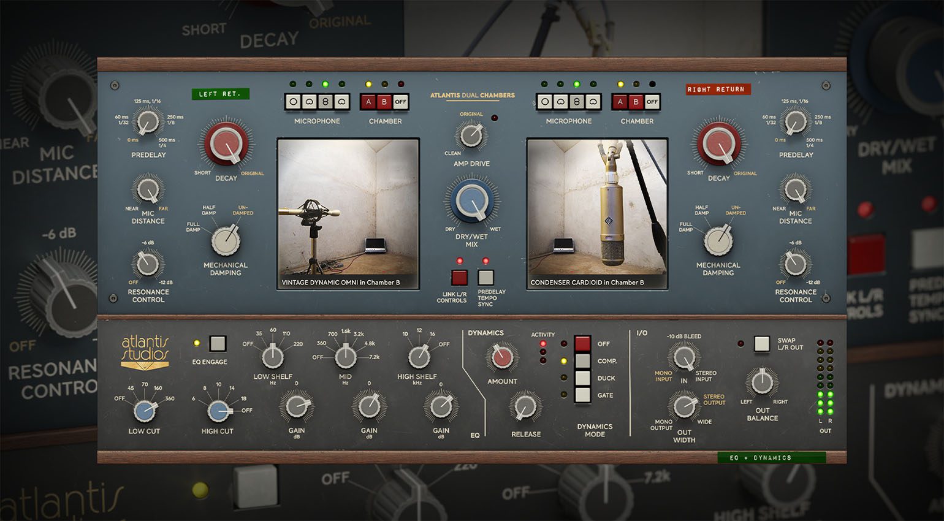Select the omni microphone icon on the left

click(293, 101)
